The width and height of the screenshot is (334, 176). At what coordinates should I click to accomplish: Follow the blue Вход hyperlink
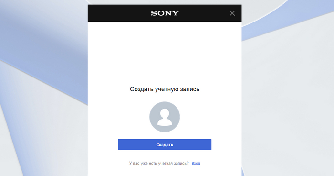[x=196, y=163]
